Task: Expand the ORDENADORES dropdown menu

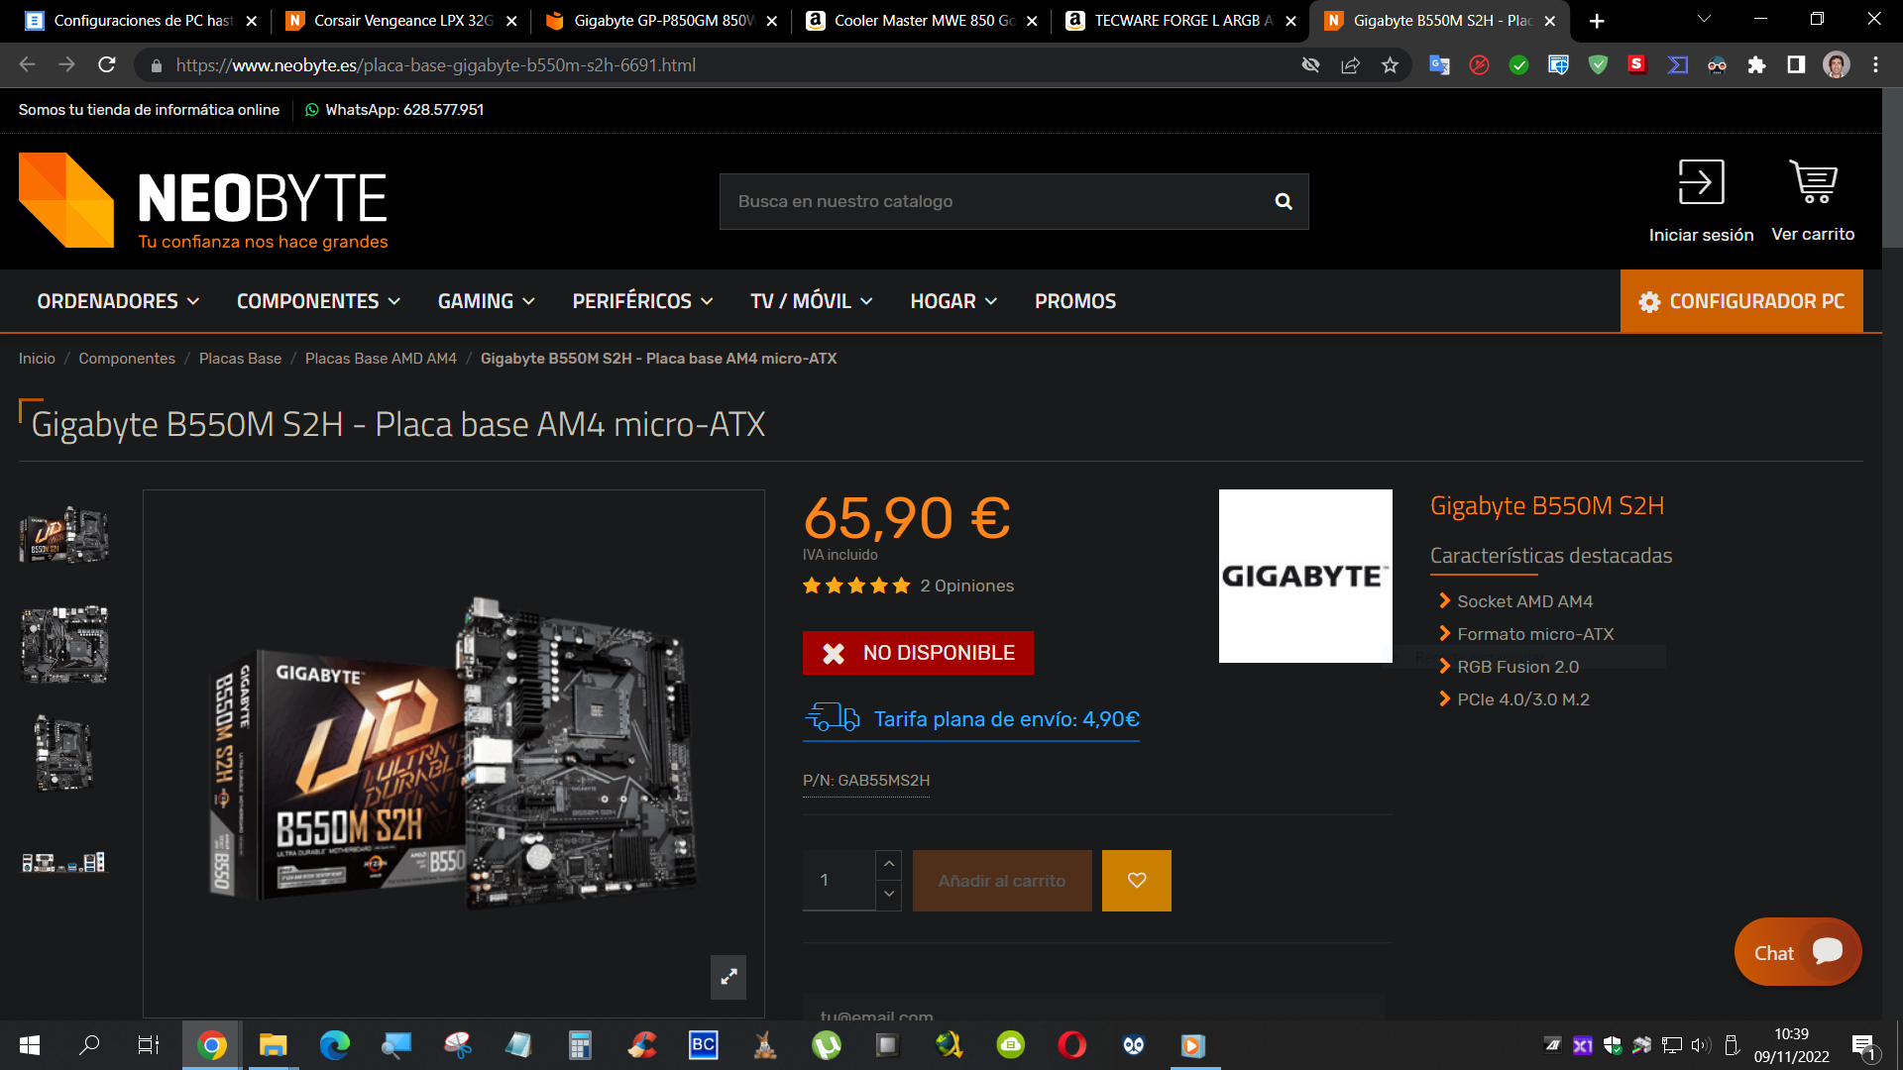Action: point(118,301)
